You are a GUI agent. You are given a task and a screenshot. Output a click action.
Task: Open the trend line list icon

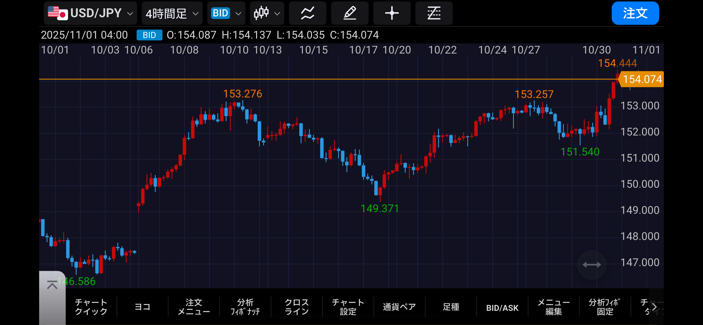[434, 13]
